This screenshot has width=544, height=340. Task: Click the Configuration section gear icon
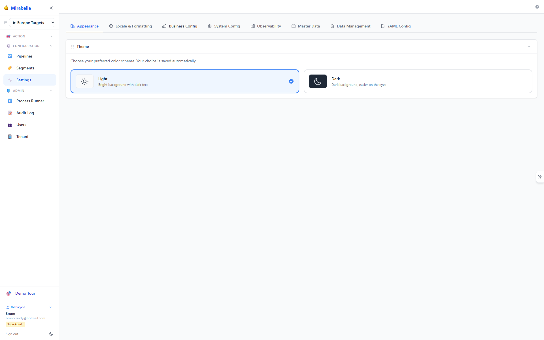coord(8,46)
